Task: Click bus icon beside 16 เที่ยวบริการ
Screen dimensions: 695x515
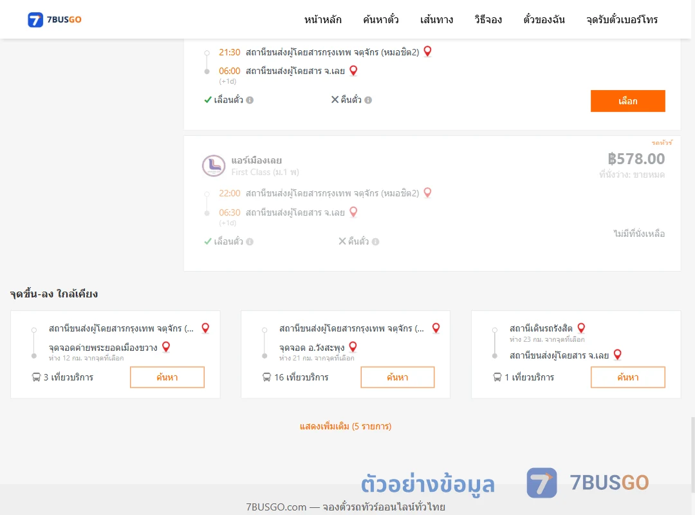Action: click(266, 377)
